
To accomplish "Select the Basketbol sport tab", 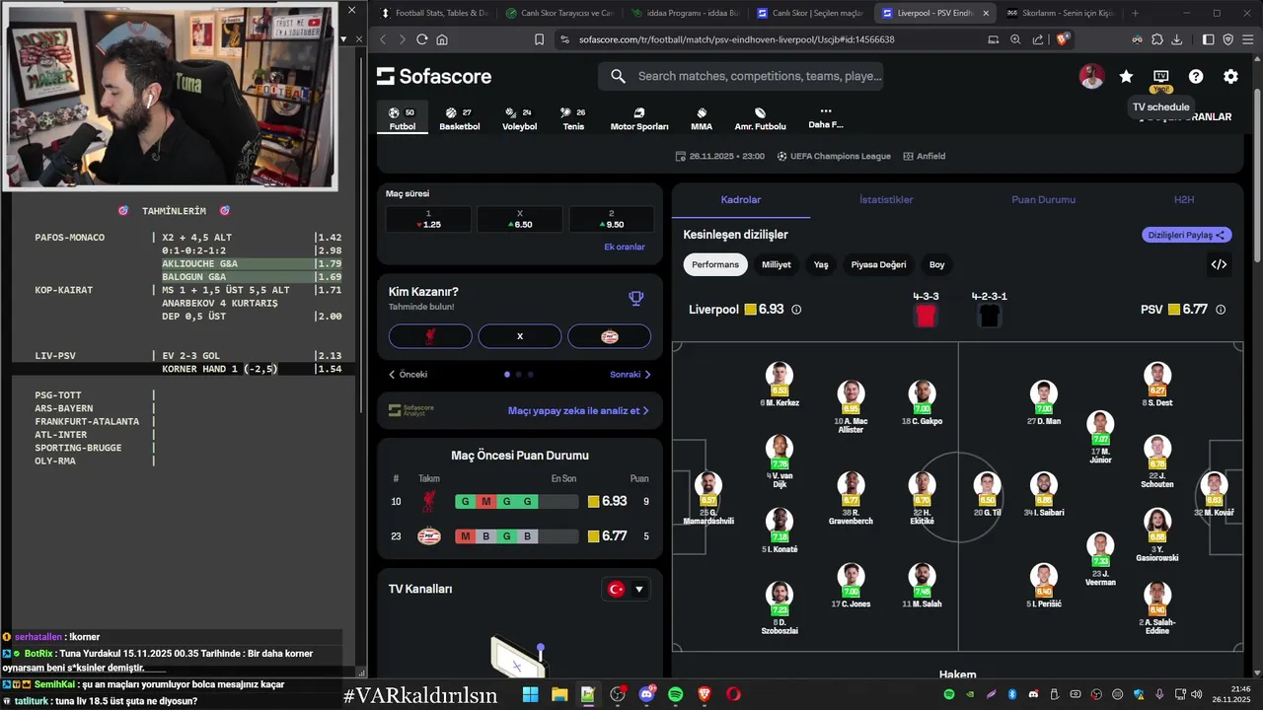I will pyautogui.click(x=460, y=118).
